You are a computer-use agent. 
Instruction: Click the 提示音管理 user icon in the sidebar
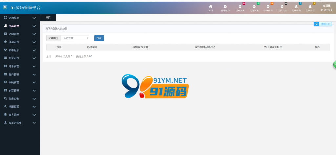click(x=6, y=122)
